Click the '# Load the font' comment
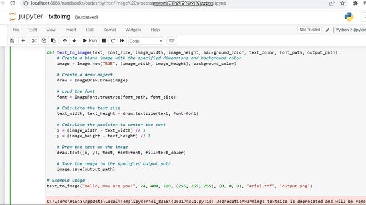 [x=76, y=91]
